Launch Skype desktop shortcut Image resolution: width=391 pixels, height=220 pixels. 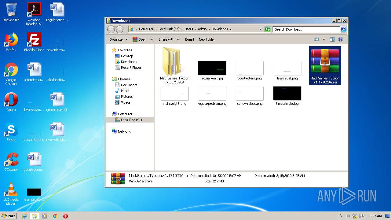point(11,132)
